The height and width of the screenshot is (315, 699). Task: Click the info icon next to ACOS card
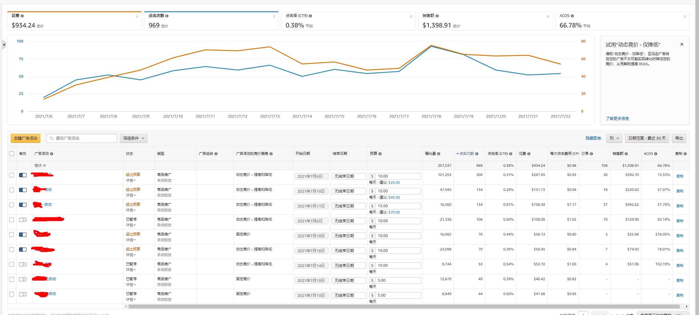pyautogui.click(x=572, y=16)
